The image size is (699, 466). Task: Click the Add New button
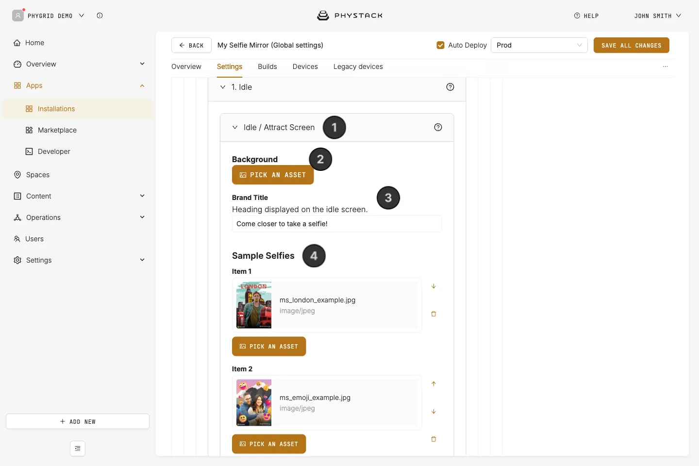(x=78, y=421)
